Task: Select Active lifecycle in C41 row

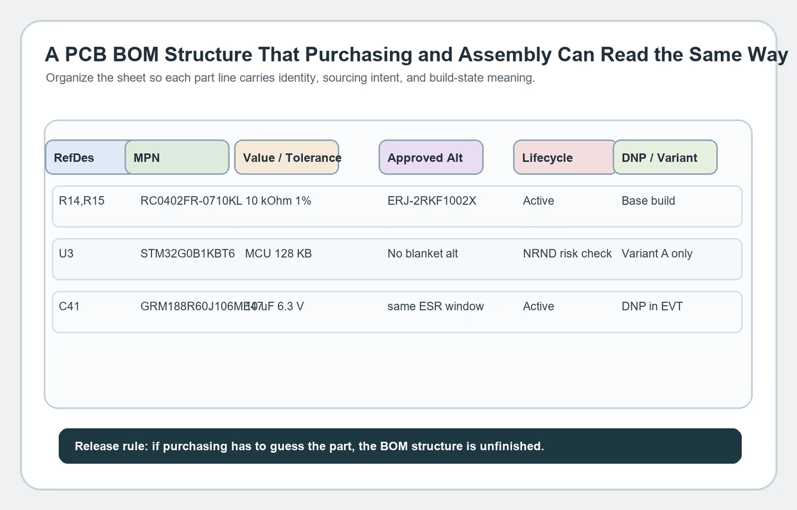Action: click(539, 307)
